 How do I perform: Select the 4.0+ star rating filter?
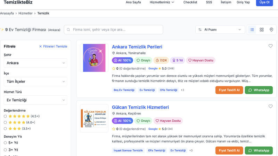coord(5,122)
